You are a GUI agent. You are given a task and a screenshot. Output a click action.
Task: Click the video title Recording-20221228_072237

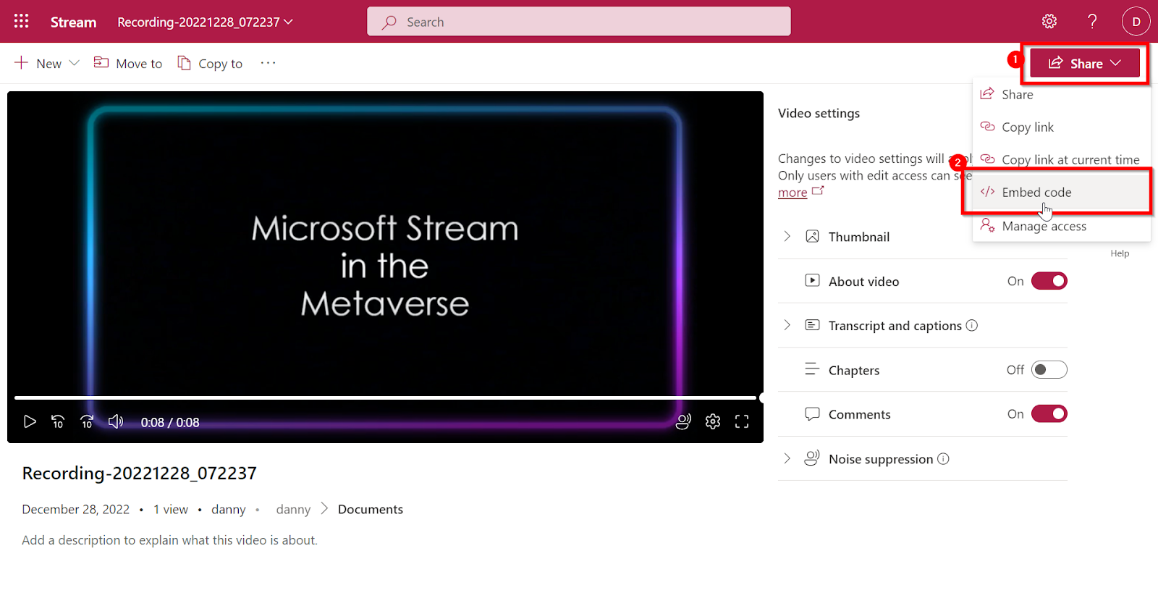(139, 473)
